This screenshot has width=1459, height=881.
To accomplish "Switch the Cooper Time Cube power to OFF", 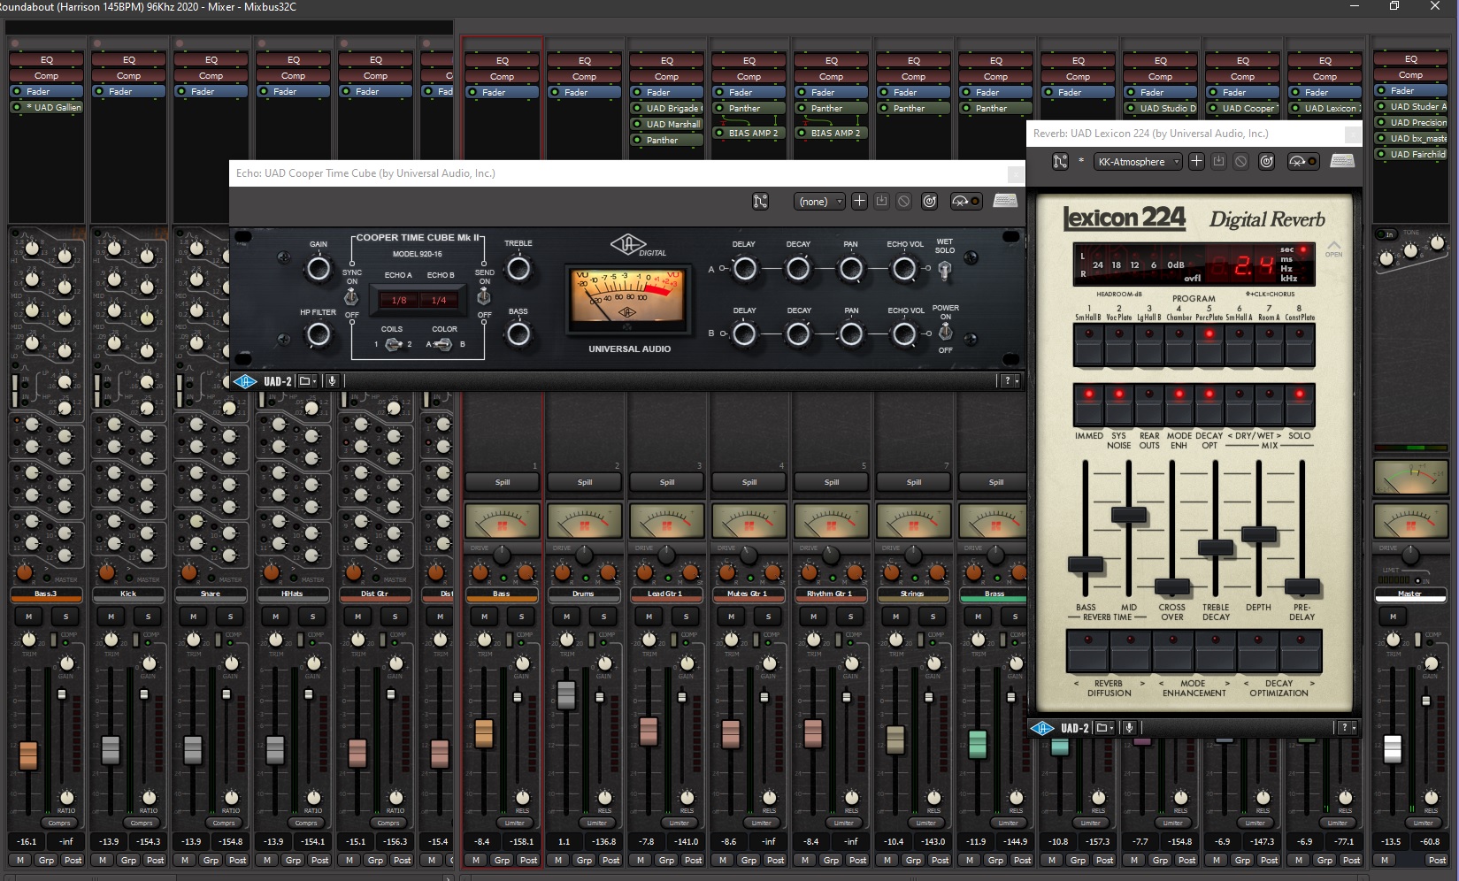I will click(946, 333).
